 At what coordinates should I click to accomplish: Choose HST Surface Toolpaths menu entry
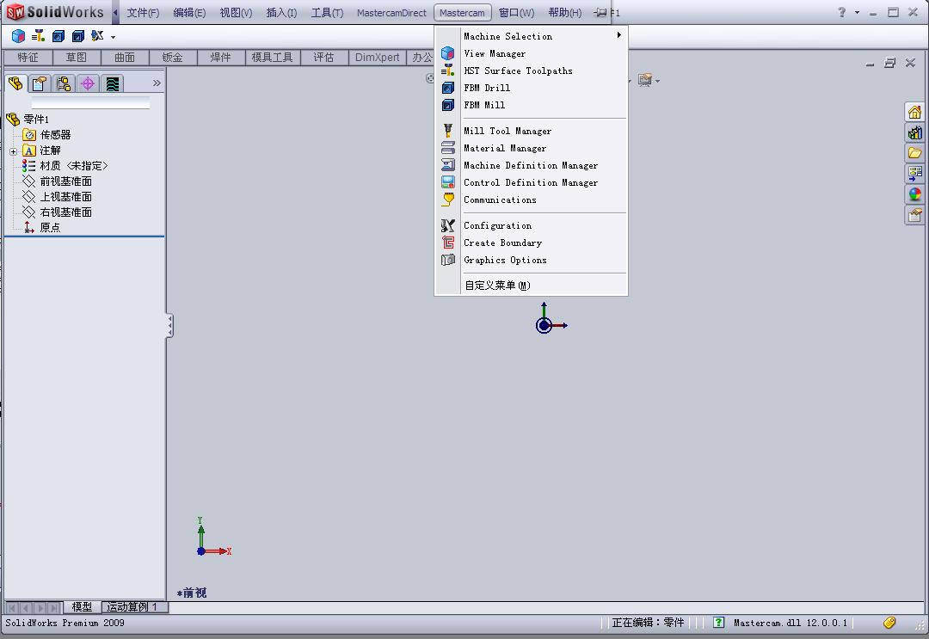point(532,71)
